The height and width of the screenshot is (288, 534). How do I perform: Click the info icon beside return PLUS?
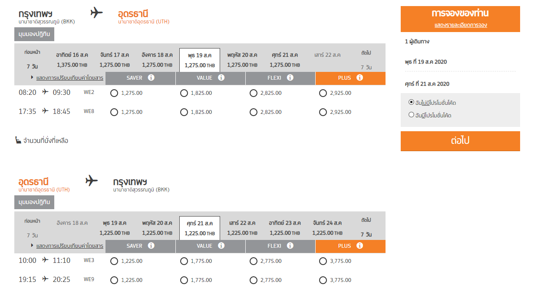(359, 246)
